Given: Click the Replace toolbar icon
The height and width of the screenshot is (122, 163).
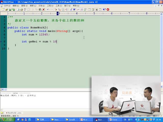Looking at the screenshot, I should pyautogui.click(x=59, y=10).
